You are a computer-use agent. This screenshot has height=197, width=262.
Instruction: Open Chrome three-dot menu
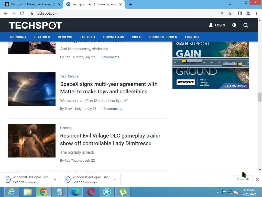[x=256, y=13]
